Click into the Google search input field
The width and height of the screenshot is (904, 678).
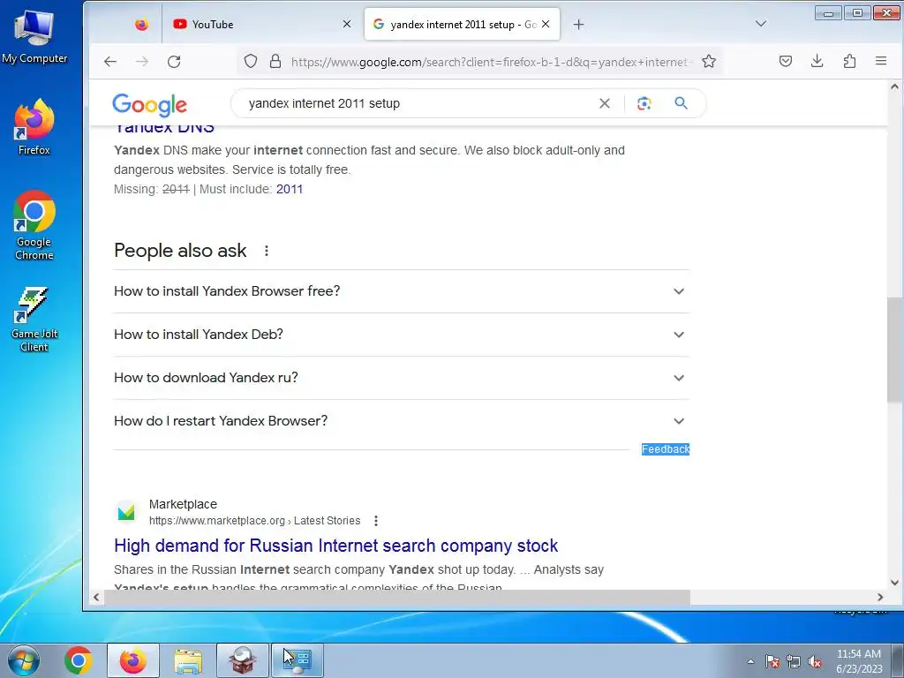click(x=418, y=103)
